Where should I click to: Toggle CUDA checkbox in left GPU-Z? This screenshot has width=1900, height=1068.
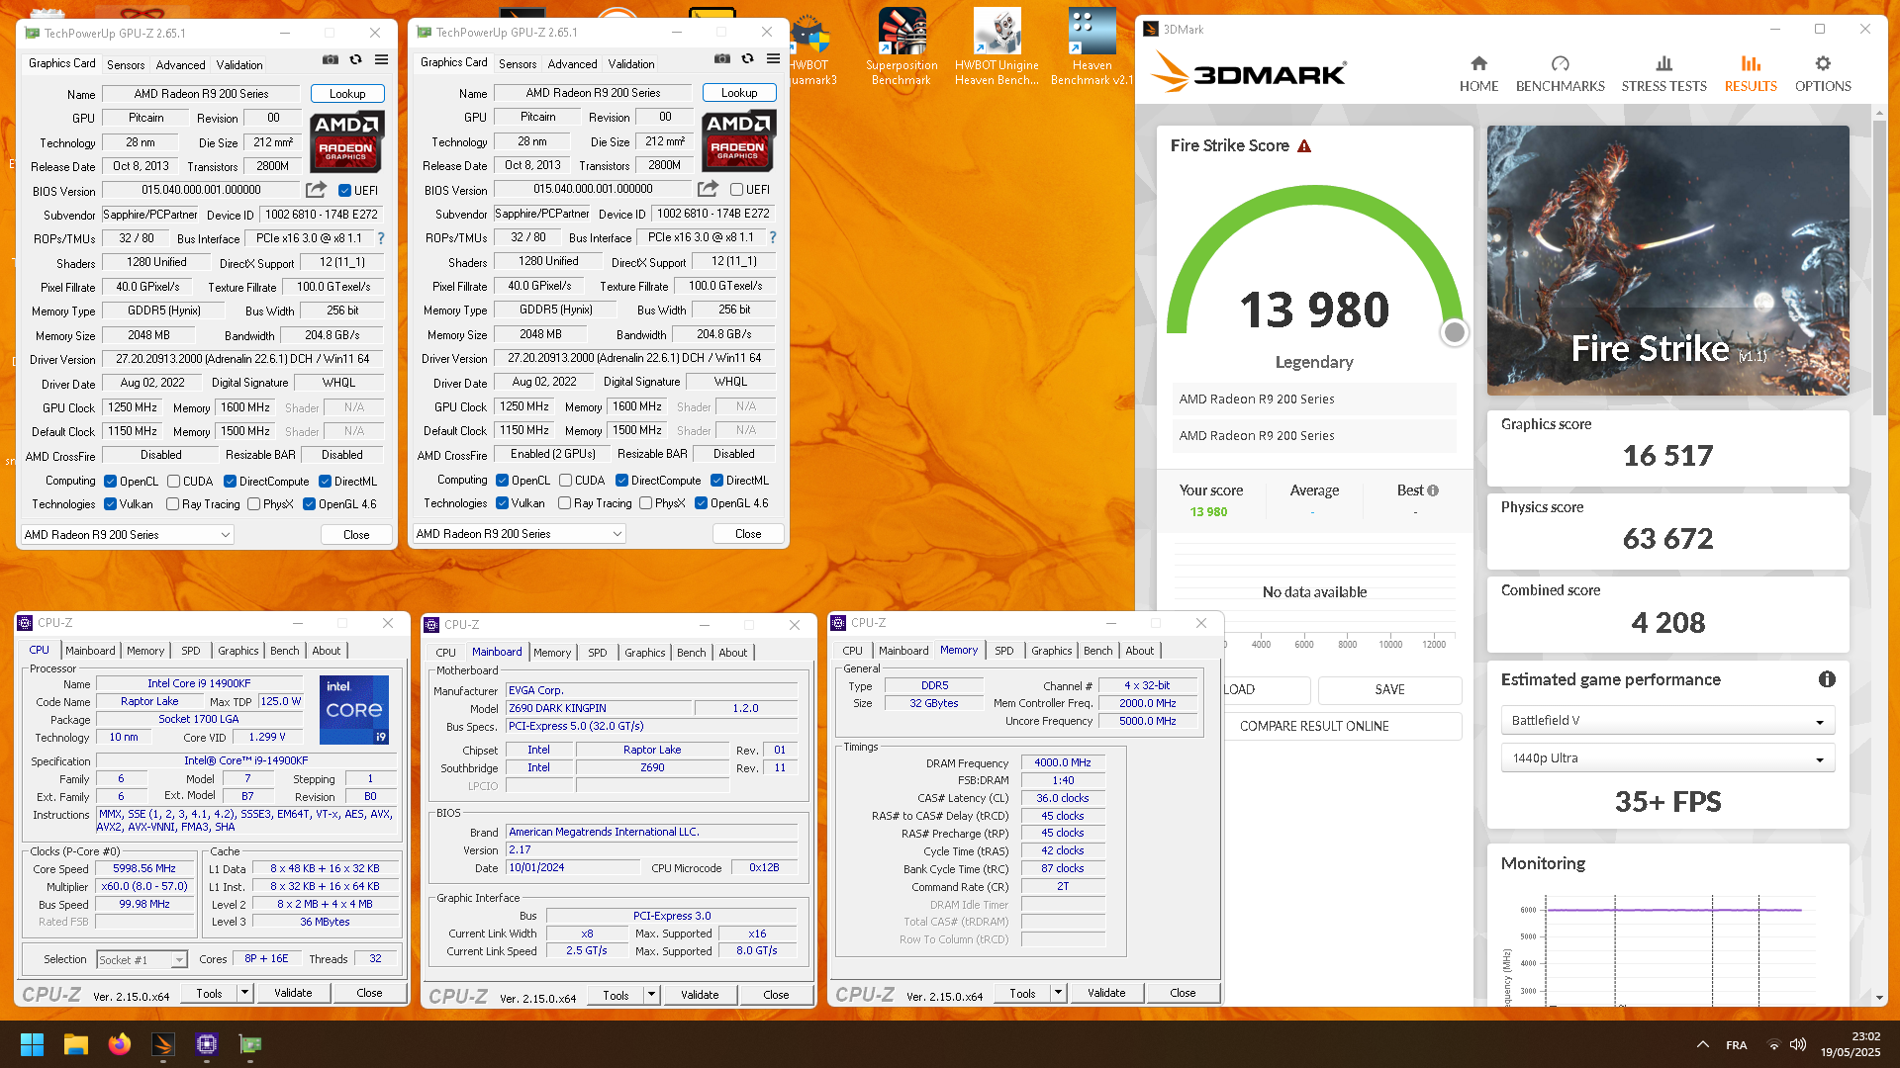click(173, 482)
